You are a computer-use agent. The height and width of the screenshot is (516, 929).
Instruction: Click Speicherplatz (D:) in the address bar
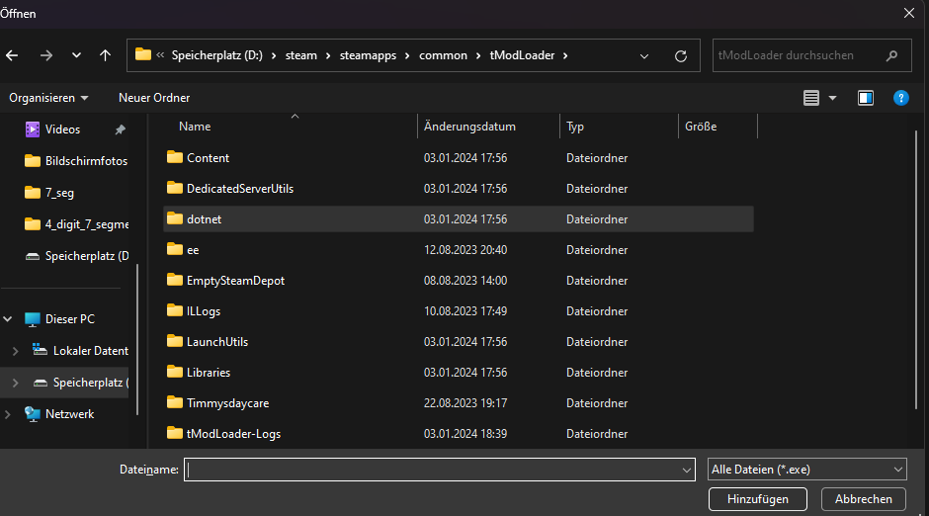click(x=216, y=55)
